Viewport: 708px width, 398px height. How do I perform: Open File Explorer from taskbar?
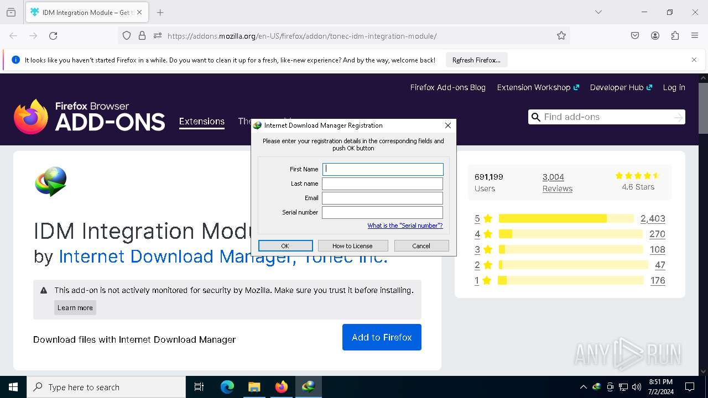[x=254, y=387]
